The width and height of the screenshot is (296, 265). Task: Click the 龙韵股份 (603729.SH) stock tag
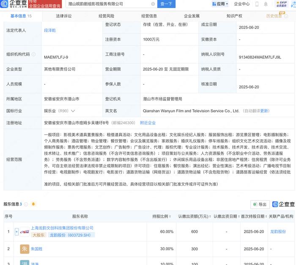[71, 235]
